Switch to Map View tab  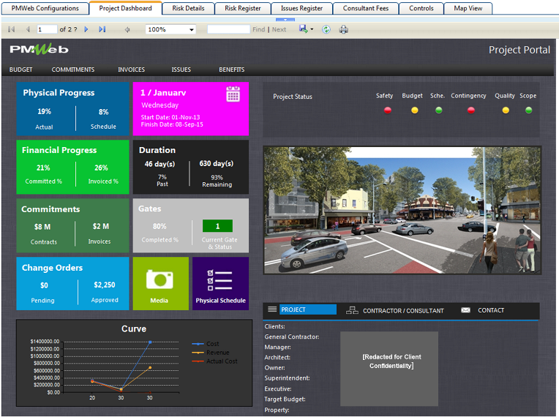pyautogui.click(x=468, y=8)
